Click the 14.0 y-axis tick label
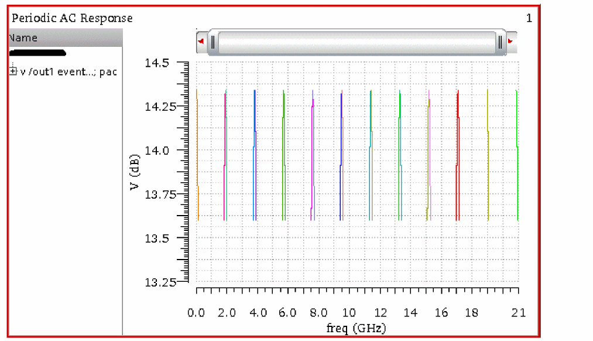Viewport: 593px width, 341px height. [157, 151]
